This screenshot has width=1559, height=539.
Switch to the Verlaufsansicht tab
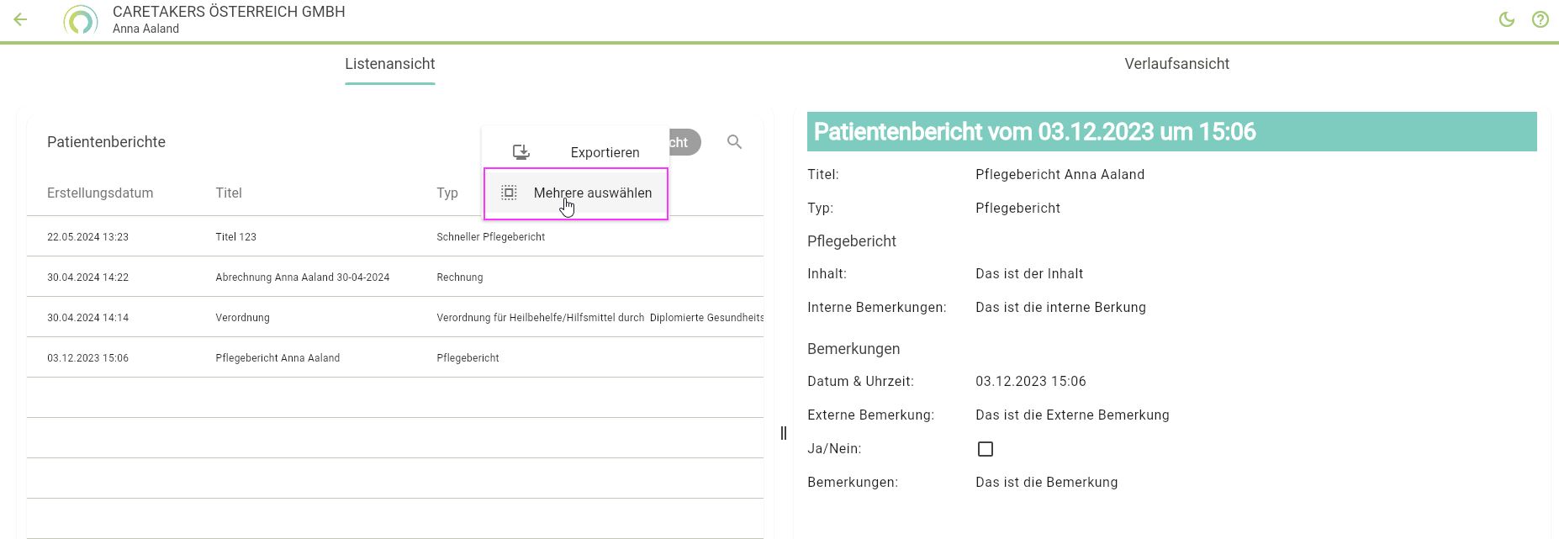[1176, 64]
